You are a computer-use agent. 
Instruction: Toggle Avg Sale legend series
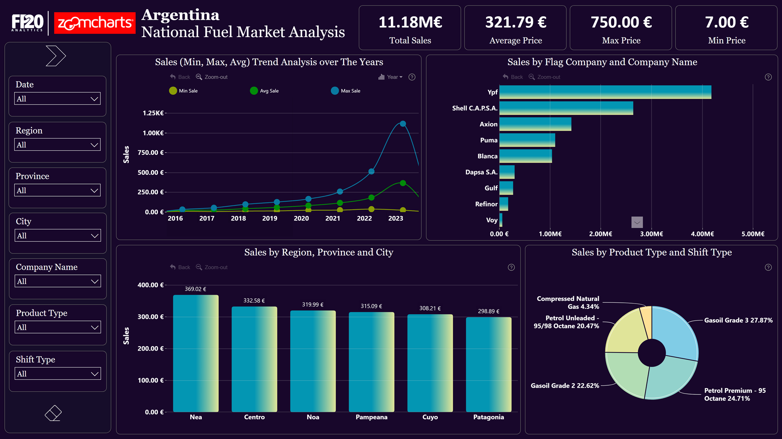tap(264, 91)
